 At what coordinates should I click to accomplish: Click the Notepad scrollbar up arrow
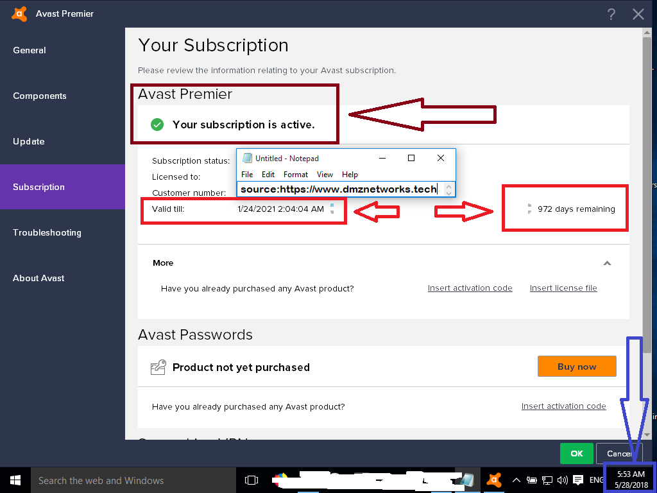tap(448, 186)
